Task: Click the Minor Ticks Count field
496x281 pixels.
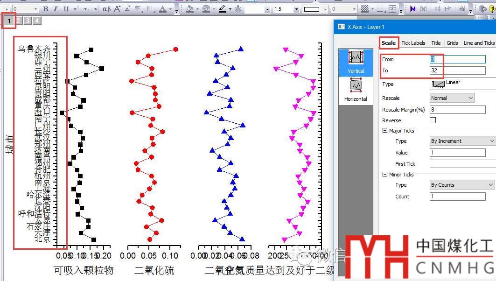Action: tap(457, 197)
